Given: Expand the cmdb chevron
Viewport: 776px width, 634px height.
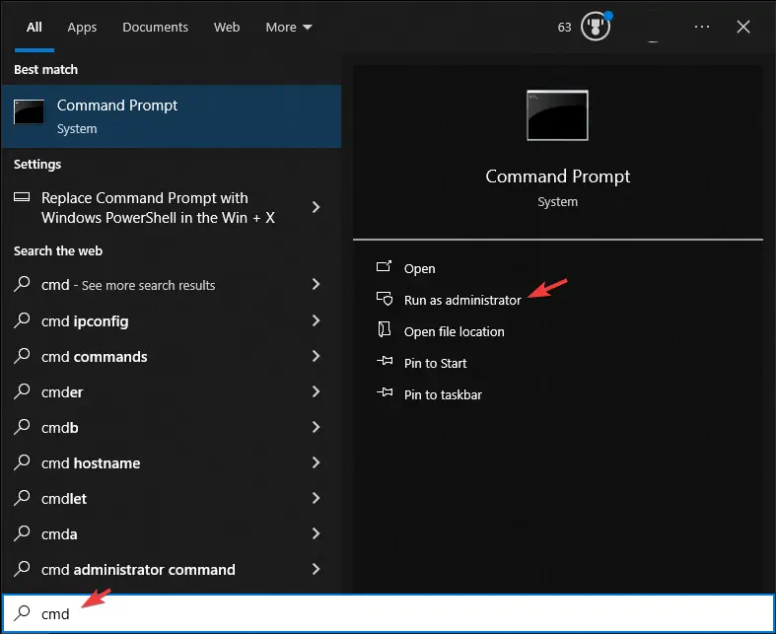Looking at the screenshot, I should click(x=317, y=427).
